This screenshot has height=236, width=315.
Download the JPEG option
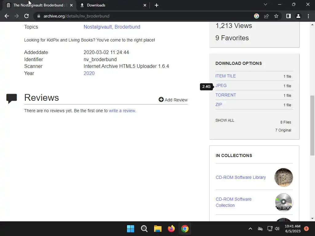click(221, 85)
